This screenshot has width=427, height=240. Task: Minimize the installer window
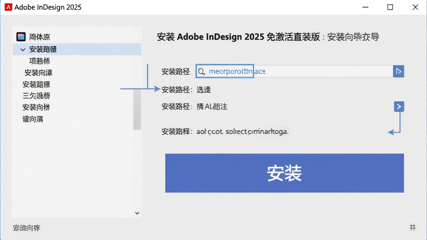[365, 7]
